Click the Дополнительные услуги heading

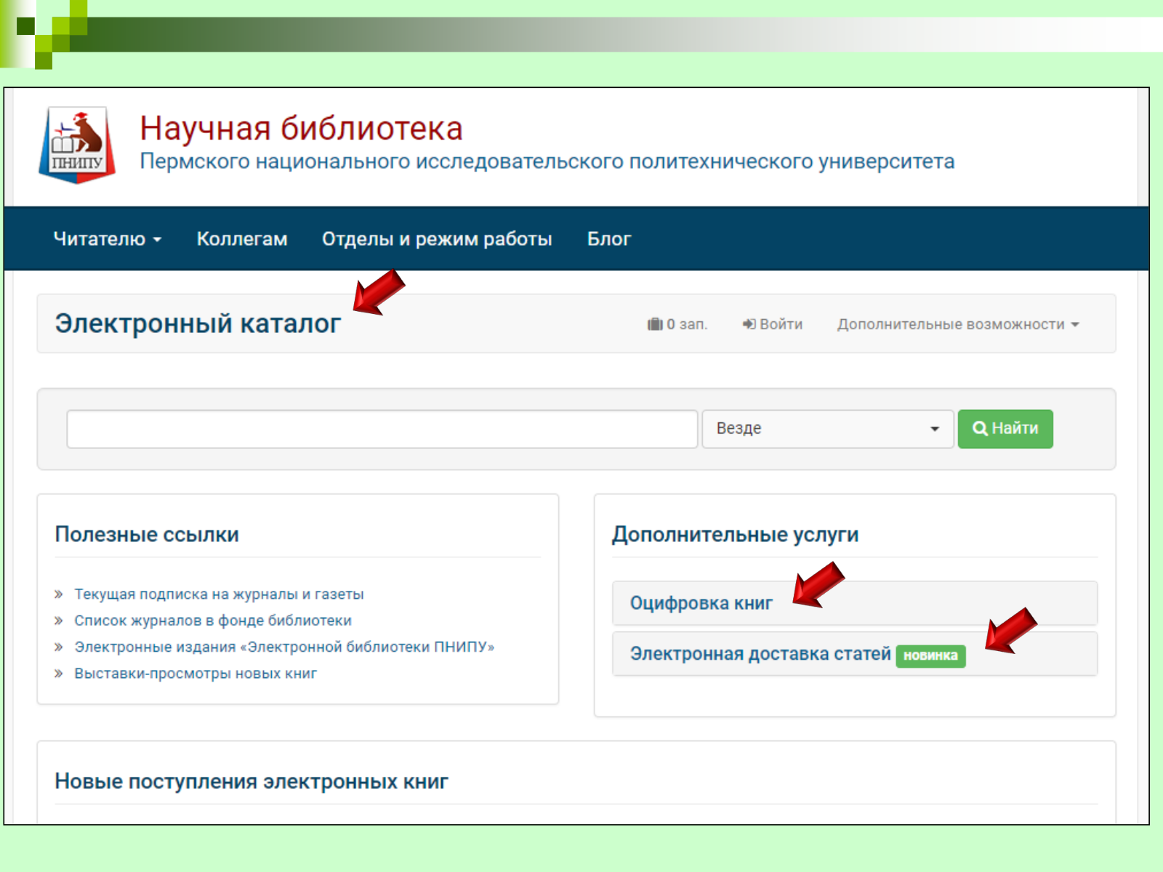735,534
